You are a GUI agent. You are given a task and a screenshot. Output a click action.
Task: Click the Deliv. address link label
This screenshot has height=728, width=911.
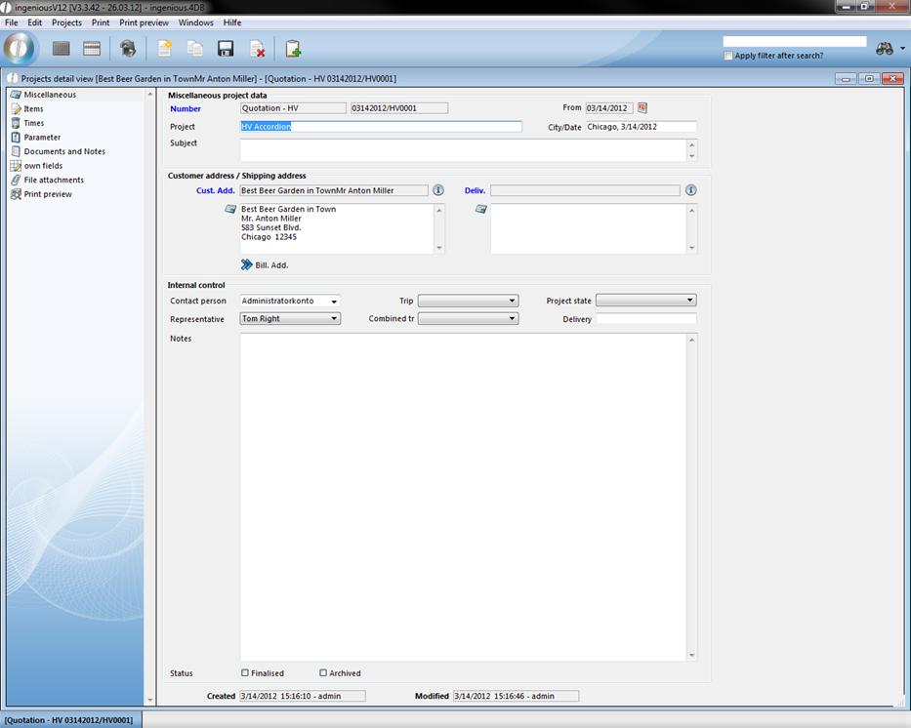[475, 191]
